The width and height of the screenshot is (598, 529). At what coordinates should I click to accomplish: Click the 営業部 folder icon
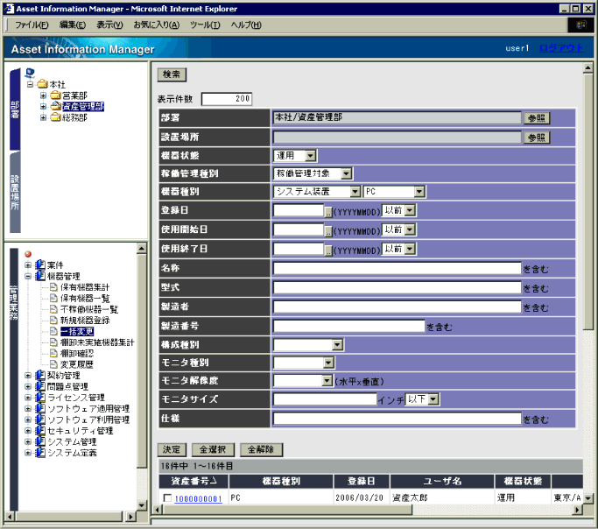point(55,95)
